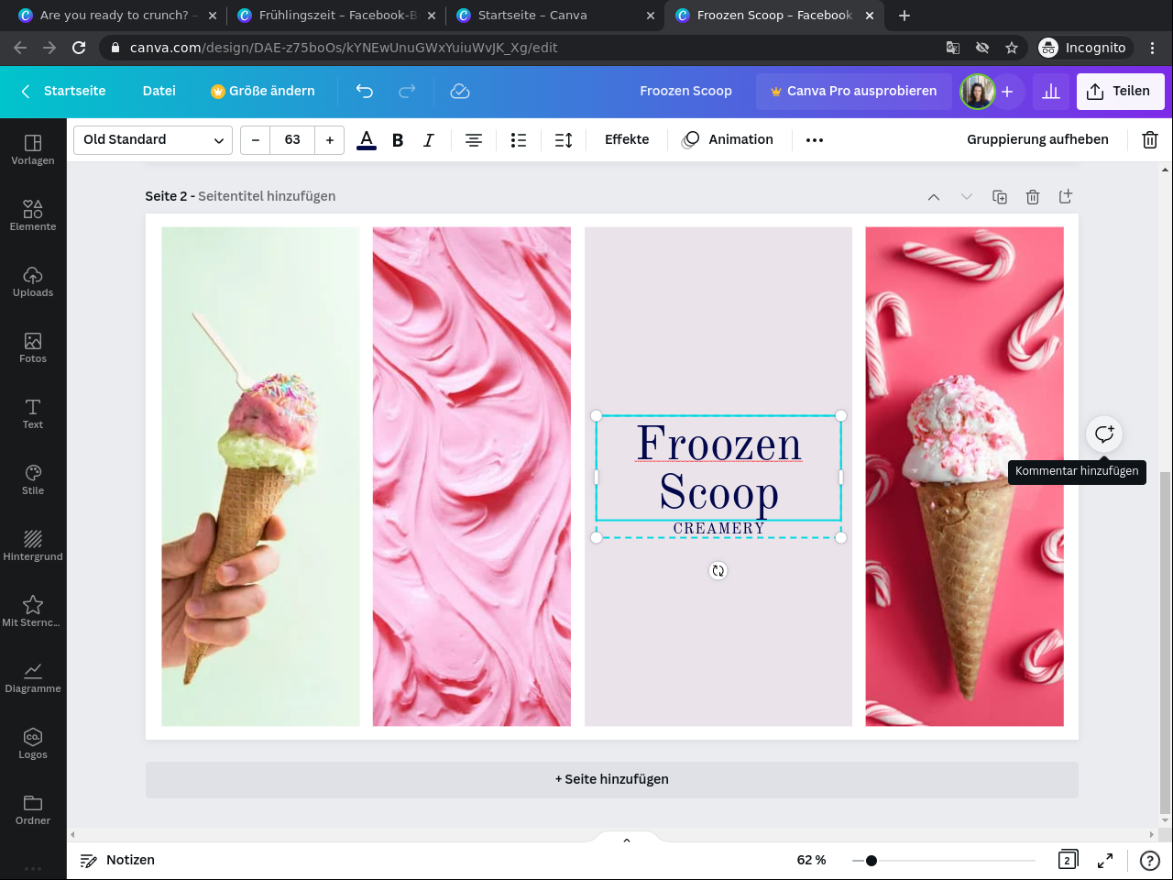Open the Ordner folders panel
Screen dimensions: 1173x880
coord(33,809)
